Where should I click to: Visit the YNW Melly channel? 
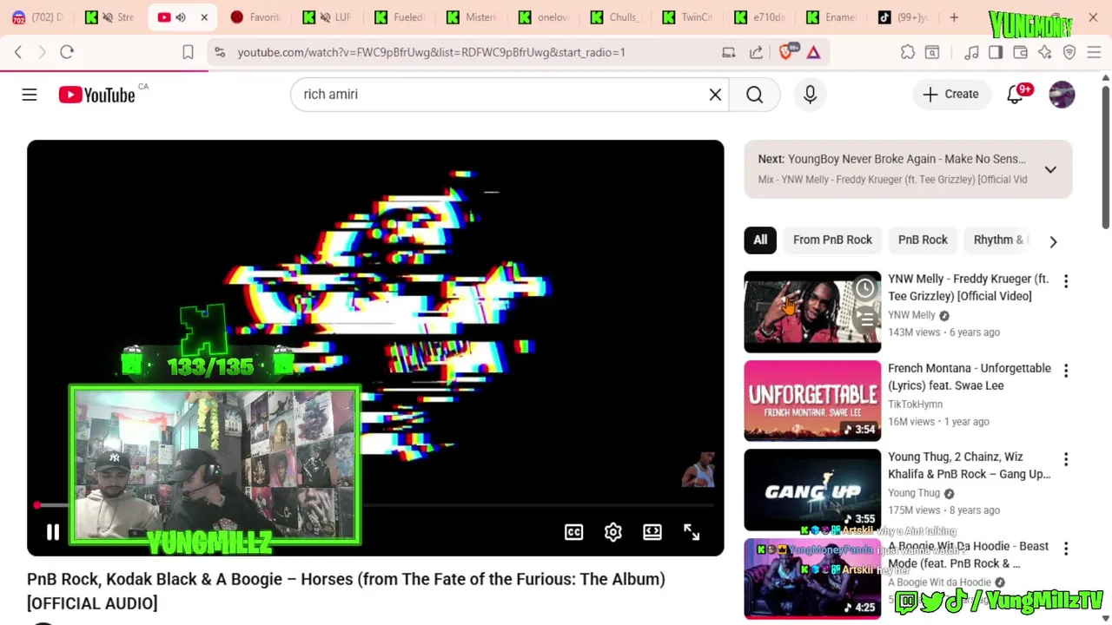(911, 315)
